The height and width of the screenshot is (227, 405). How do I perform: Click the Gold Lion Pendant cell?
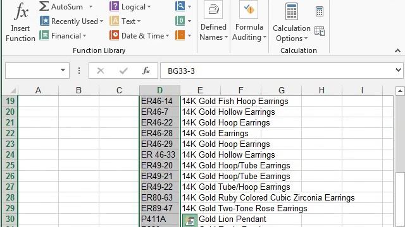232,219
